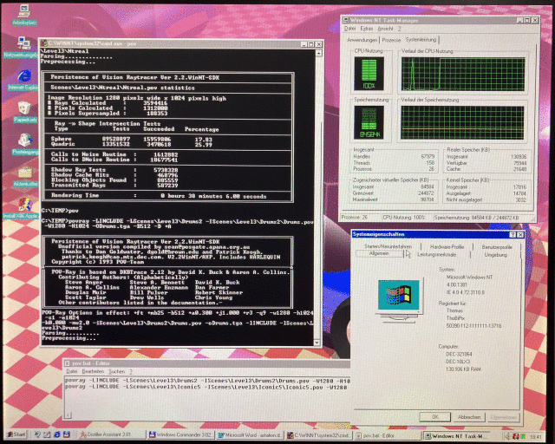Open the Ansicht menu in Task Manager

click(x=385, y=29)
